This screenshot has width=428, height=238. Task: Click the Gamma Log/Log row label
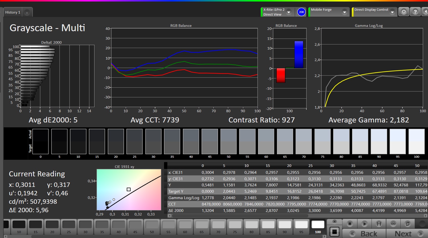pos(184,198)
